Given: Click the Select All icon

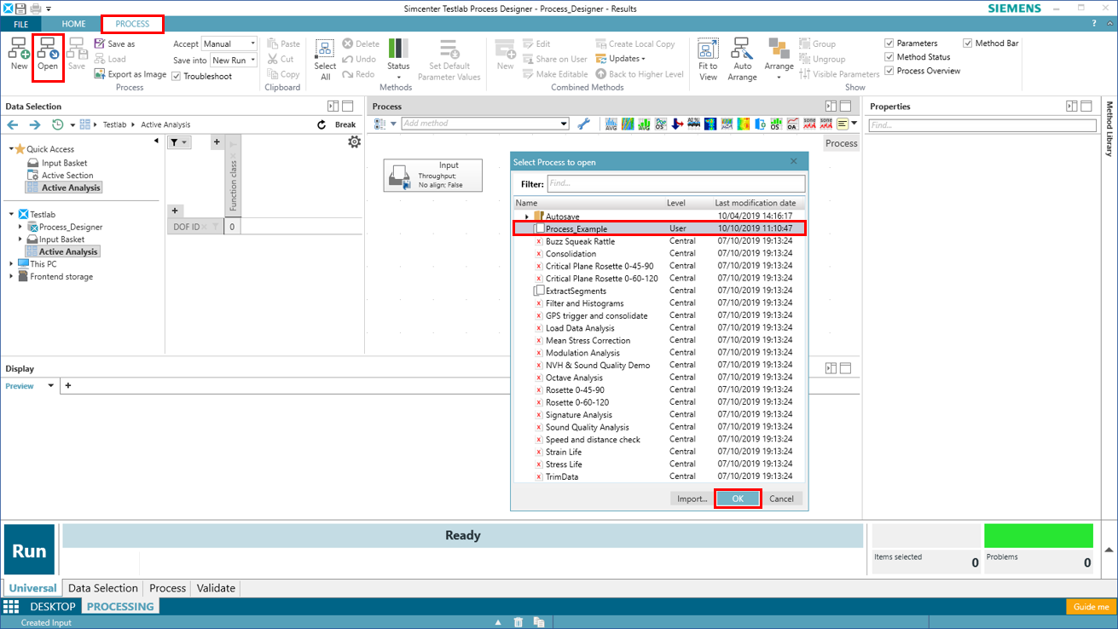Looking at the screenshot, I should click(x=325, y=49).
